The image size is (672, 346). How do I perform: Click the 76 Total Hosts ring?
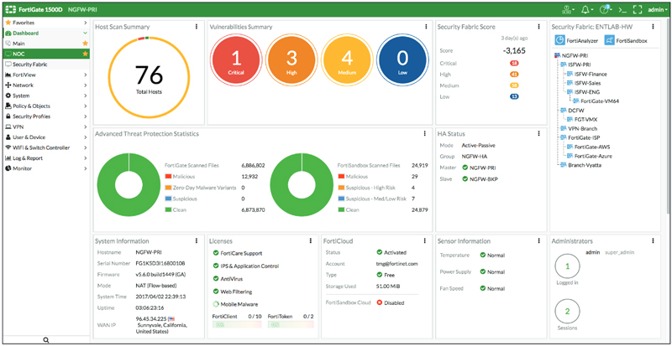(149, 77)
